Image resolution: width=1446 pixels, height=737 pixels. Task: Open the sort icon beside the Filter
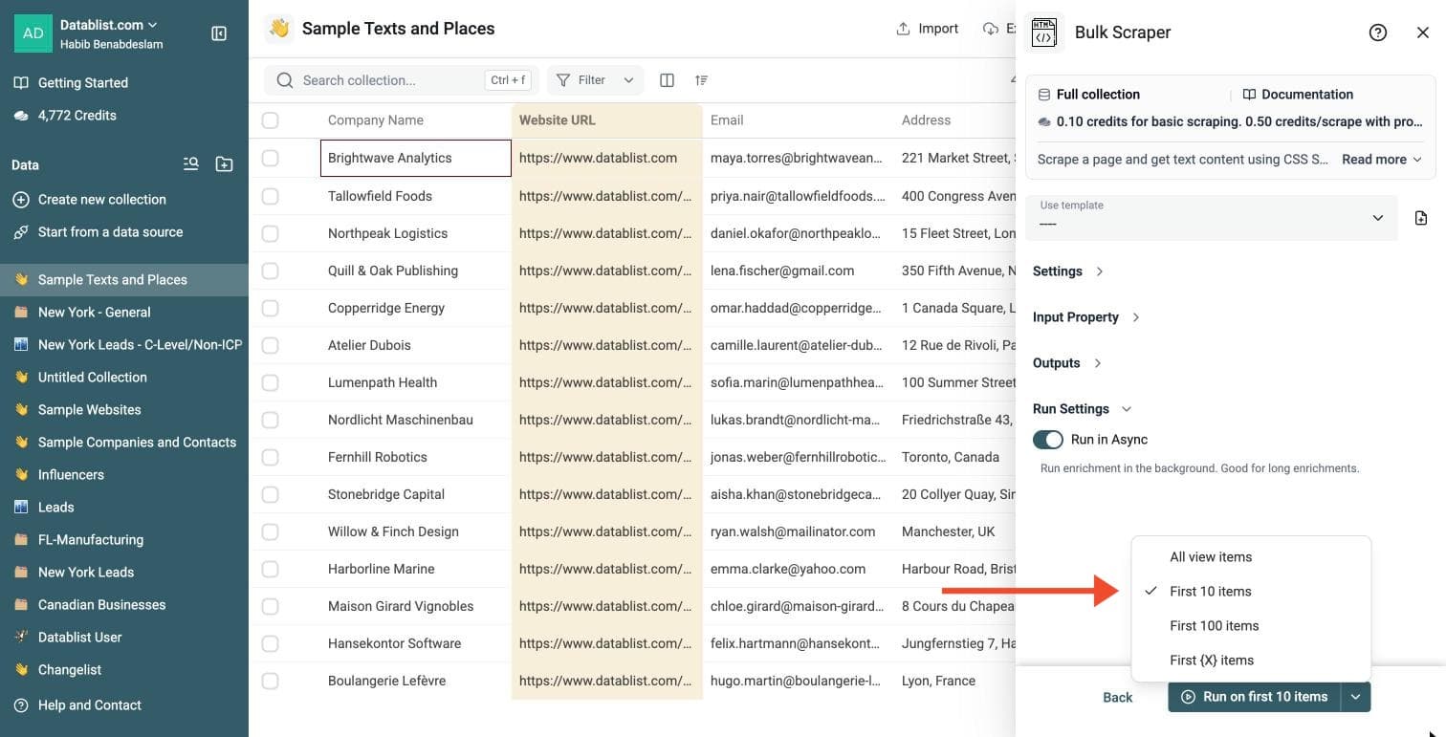[702, 80]
